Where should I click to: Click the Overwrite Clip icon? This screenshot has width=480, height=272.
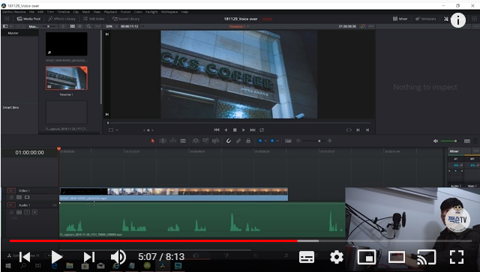[x=205, y=141]
